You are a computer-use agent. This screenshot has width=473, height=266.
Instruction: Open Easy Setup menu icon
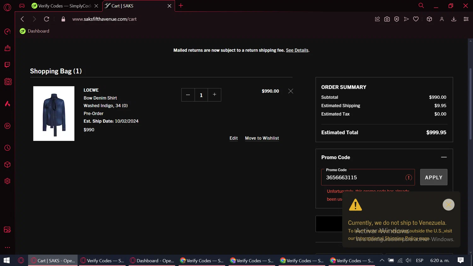(x=466, y=19)
